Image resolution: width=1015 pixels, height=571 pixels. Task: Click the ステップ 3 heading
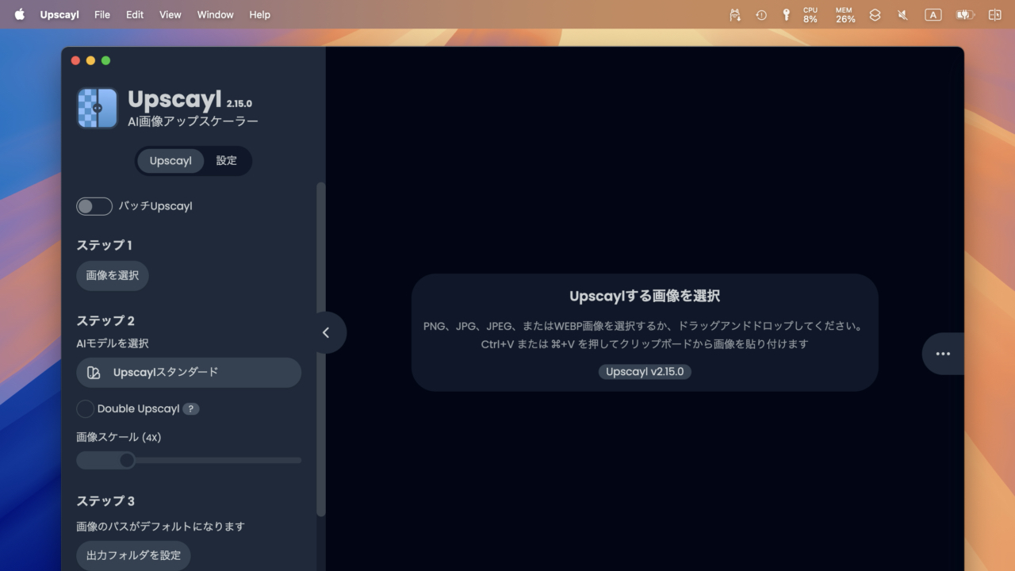(x=105, y=501)
